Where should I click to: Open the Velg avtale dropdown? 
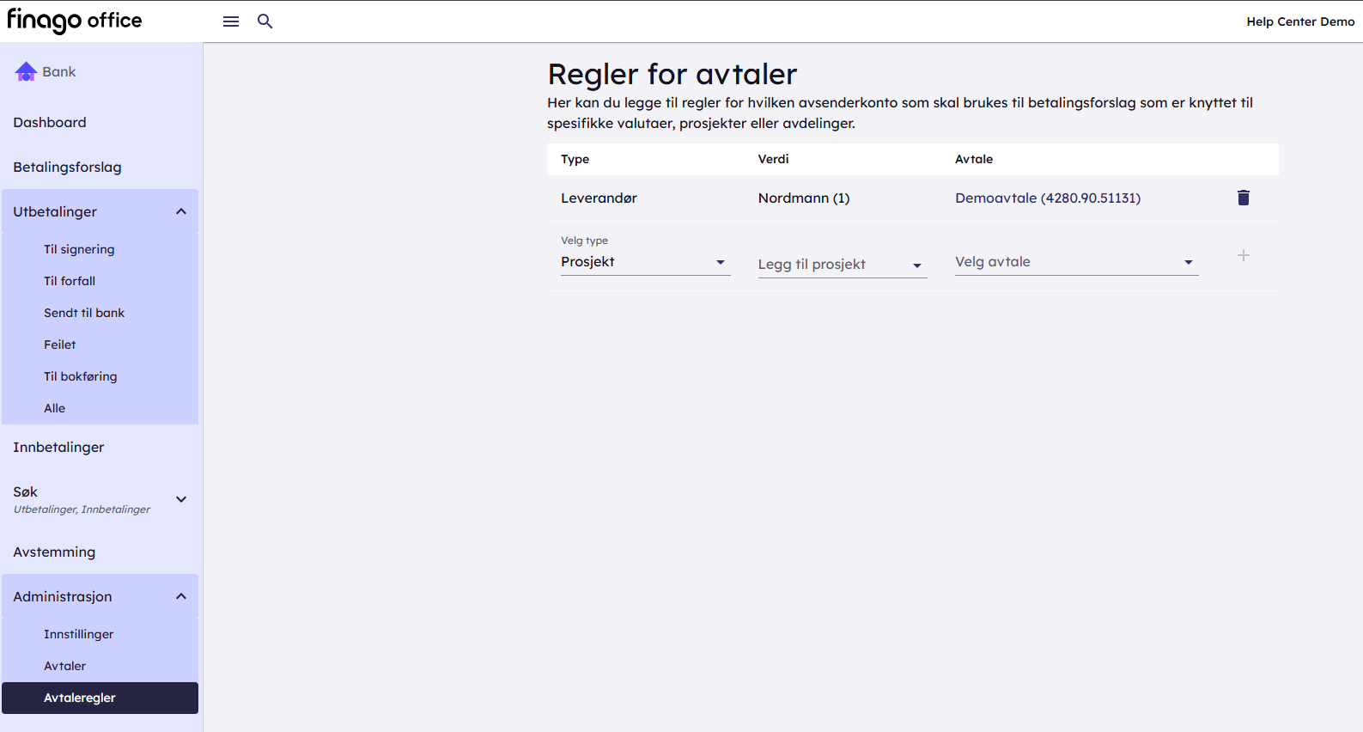point(1075,262)
